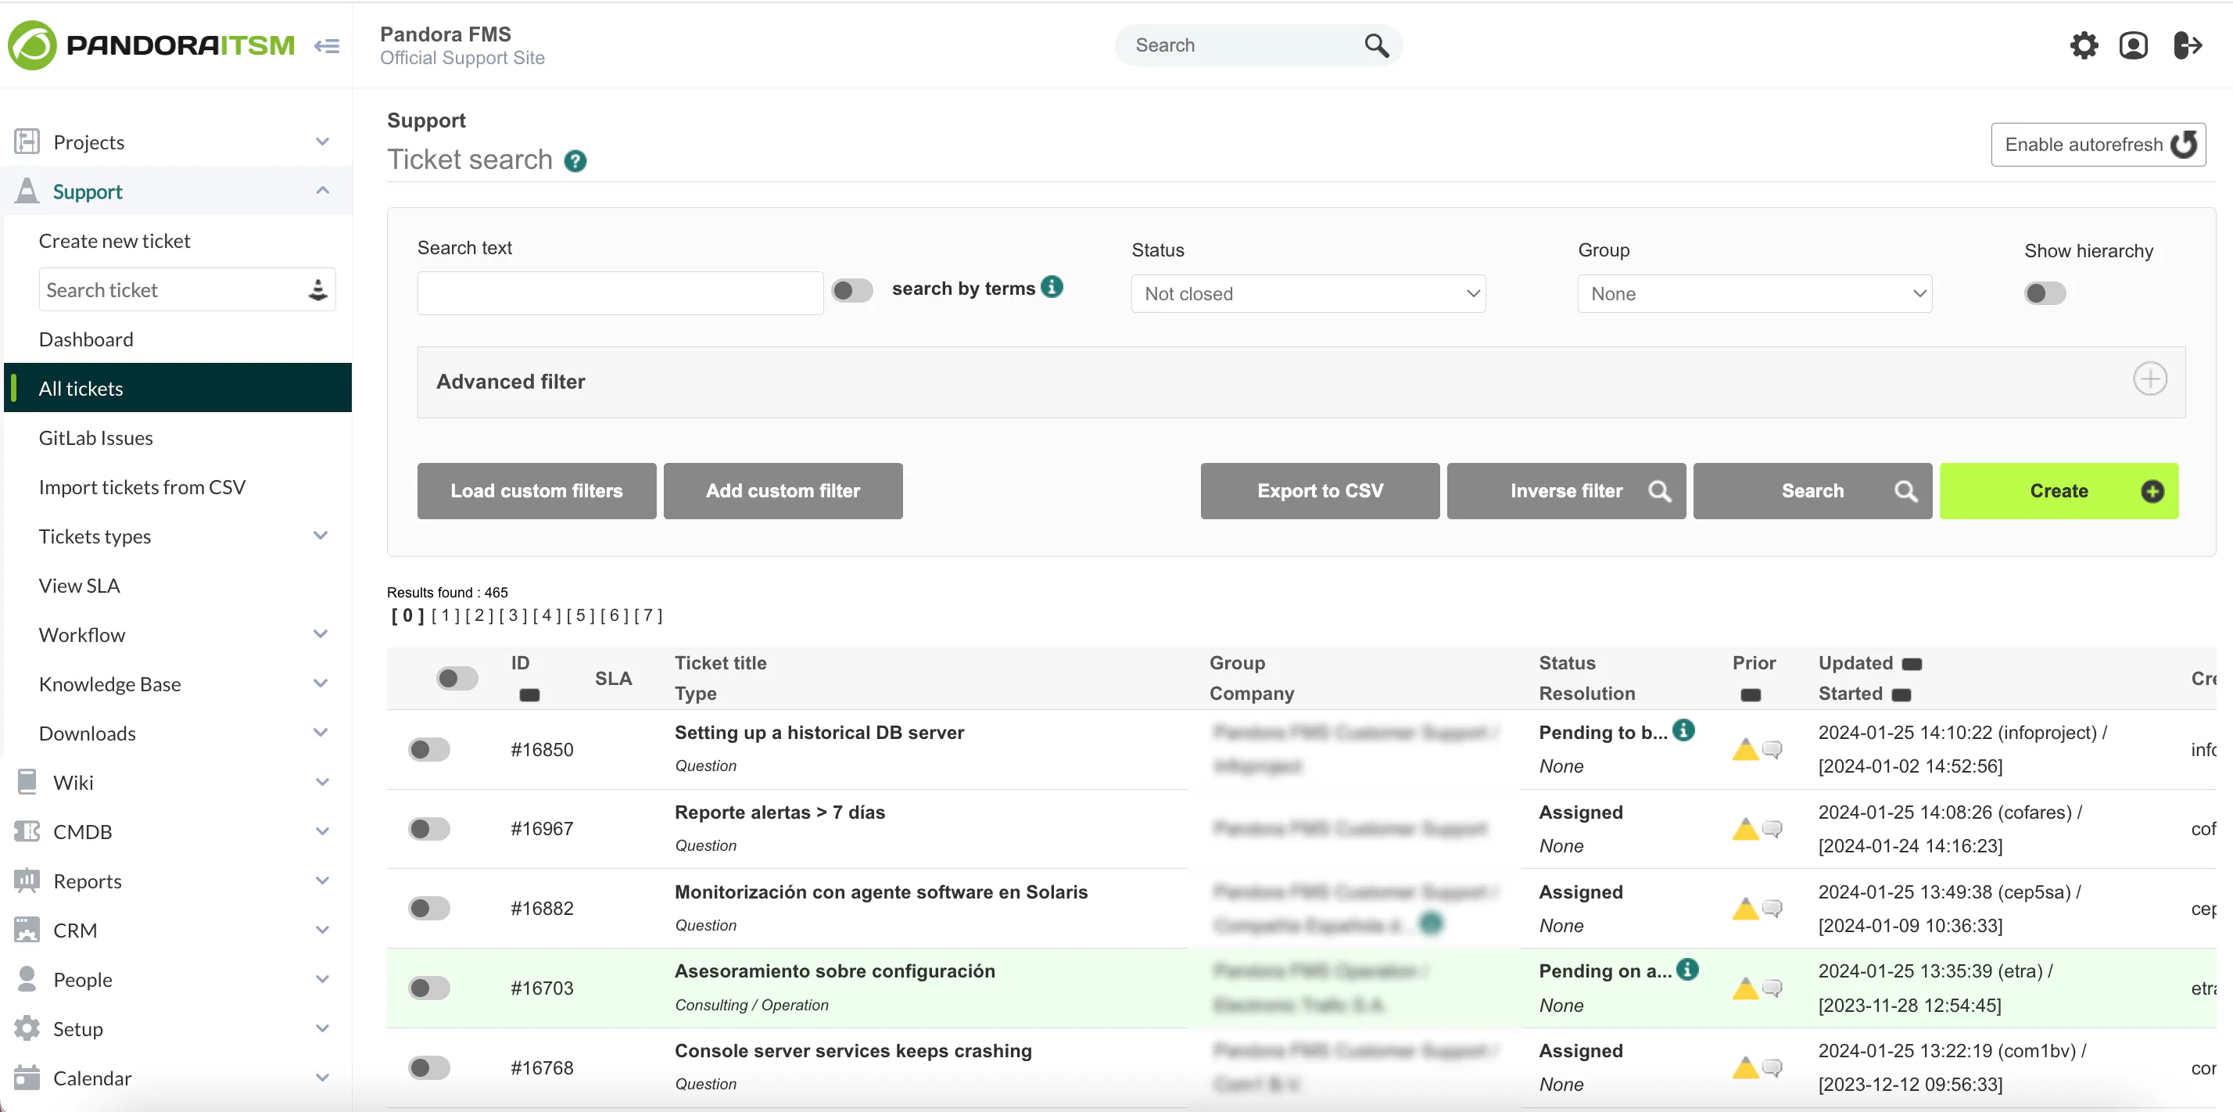Expand the Downloads submenu chevron
Image resolution: width=2233 pixels, height=1112 pixels.
[x=320, y=734]
